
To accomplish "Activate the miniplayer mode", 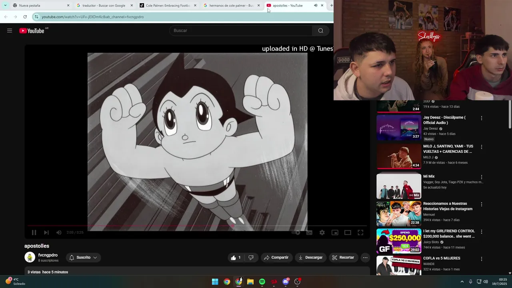I will point(335,232).
